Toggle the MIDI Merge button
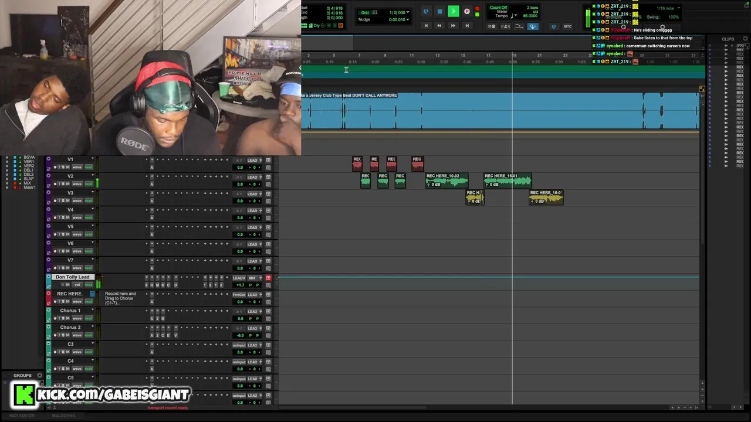 519,26
